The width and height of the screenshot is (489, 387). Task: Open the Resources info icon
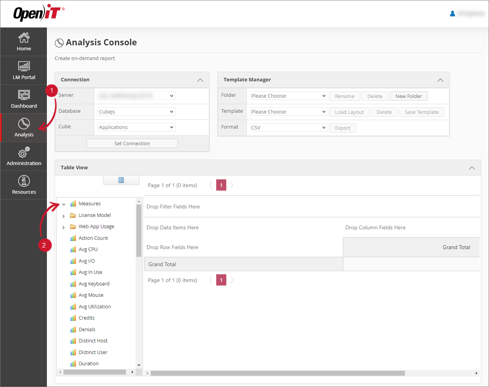click(24, 181)
